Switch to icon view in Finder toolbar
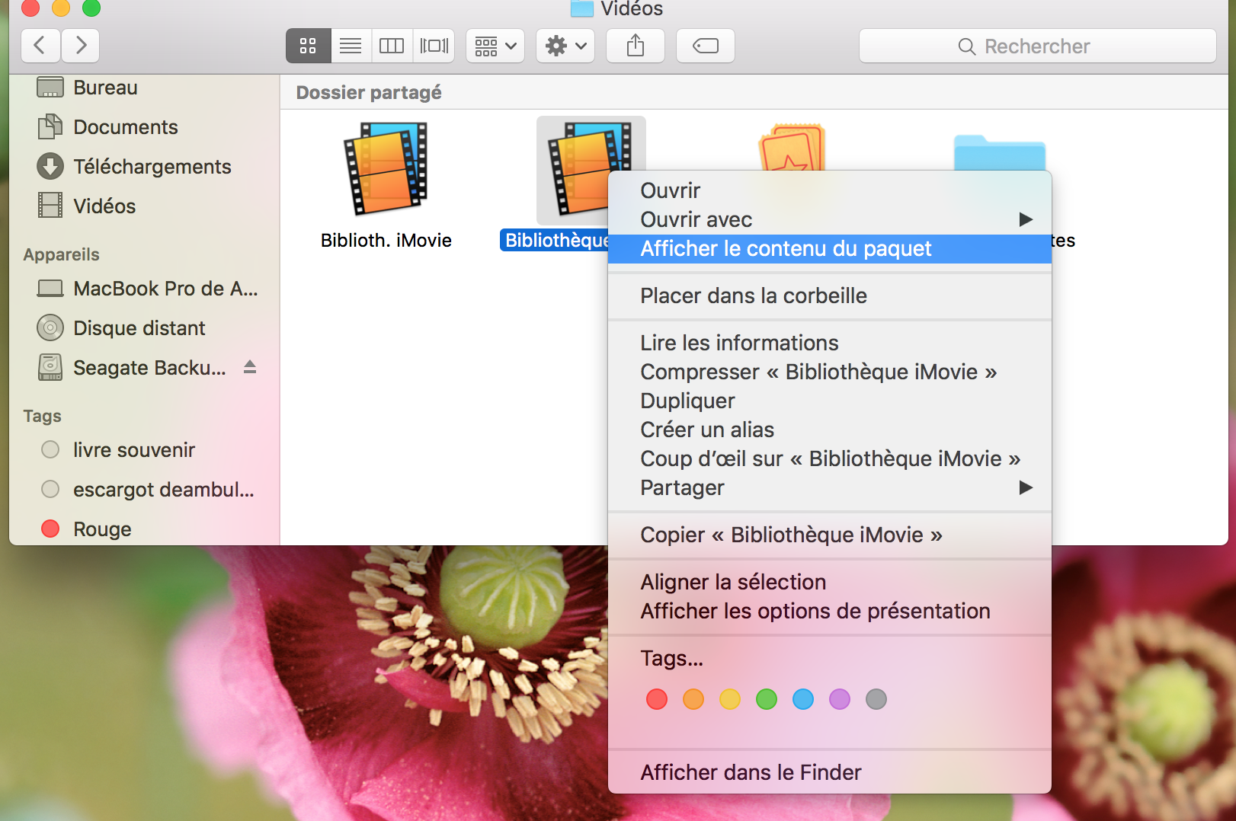1236x821 pixels. coord(308,46)
